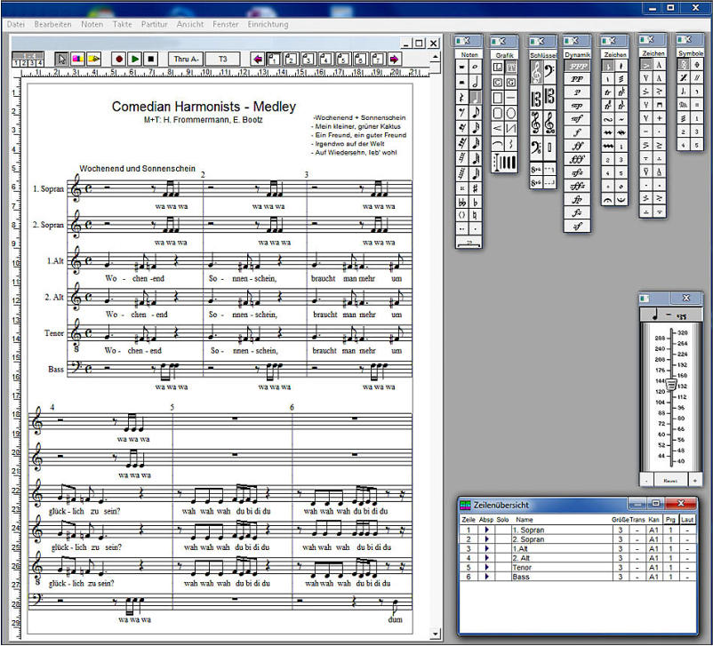Screen dimensions: 713x646
Task: Choose the sharp accidental in Noten palette
Action: [x=477, y=187]
